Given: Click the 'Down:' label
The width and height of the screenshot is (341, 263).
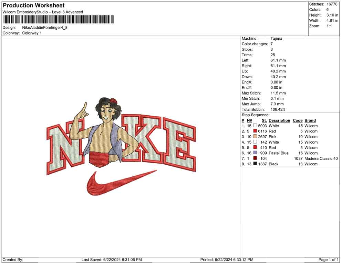Looking at the screenshot, I should pyautogui.click(x=247, y=77).
